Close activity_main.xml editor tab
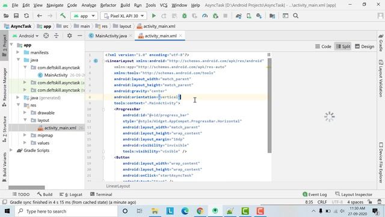The width and height of the screenshot is (385, 217). pyautogui.click(x=180, y=36)
